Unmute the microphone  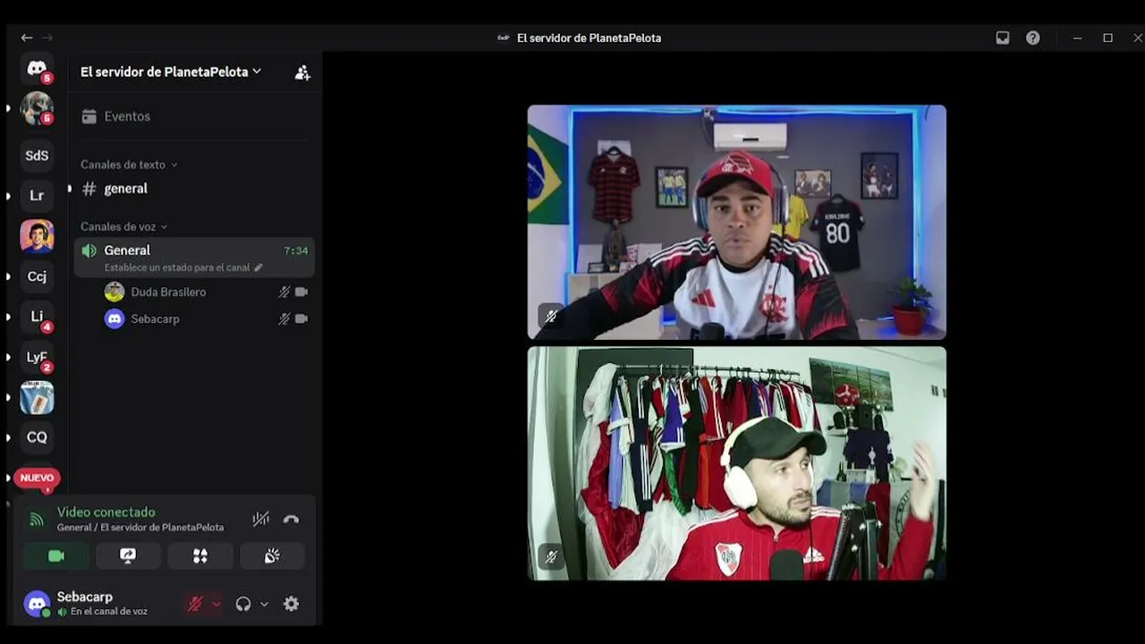tap(194, 604)
